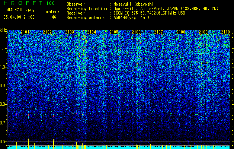
Task: Click the 2109 time marker
Action: (203, 32)
